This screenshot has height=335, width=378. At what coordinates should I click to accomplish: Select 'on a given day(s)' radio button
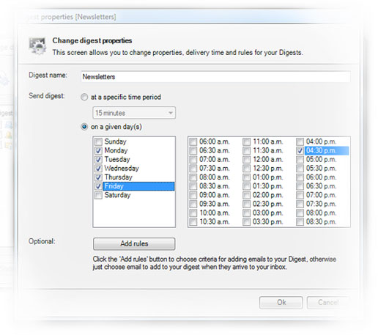pos(84,127)
